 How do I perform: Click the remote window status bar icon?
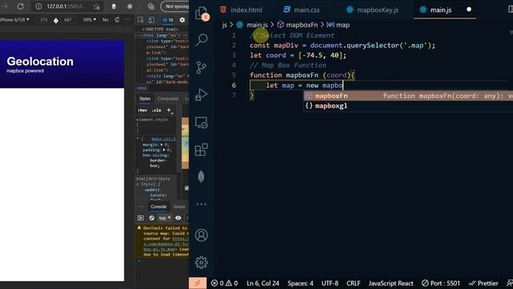198,283
